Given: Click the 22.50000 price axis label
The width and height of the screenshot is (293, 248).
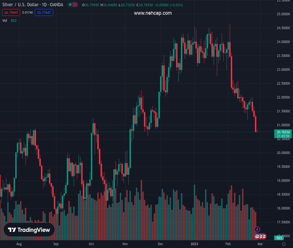Looking at the screenshot, I should pos(283,83).
